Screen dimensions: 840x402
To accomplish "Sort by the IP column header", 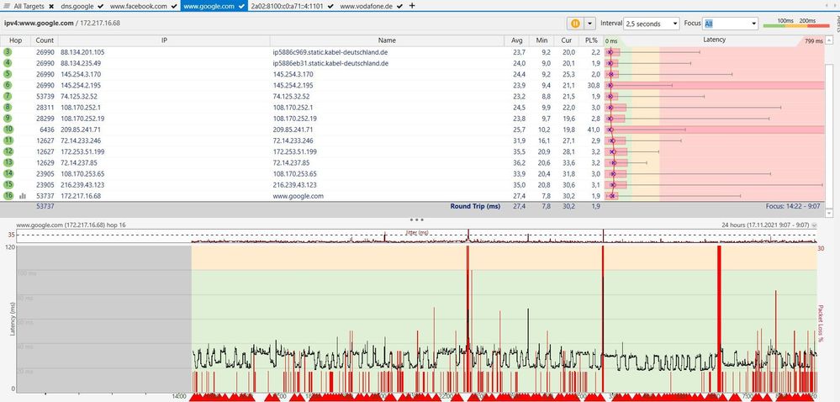I will (165, 40).
